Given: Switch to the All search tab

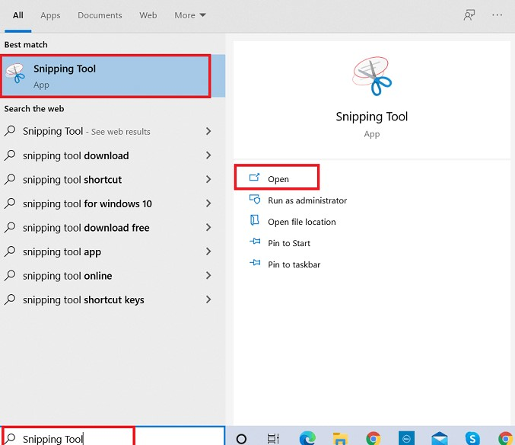Looking at the screenshot, I should coord(18,15).
